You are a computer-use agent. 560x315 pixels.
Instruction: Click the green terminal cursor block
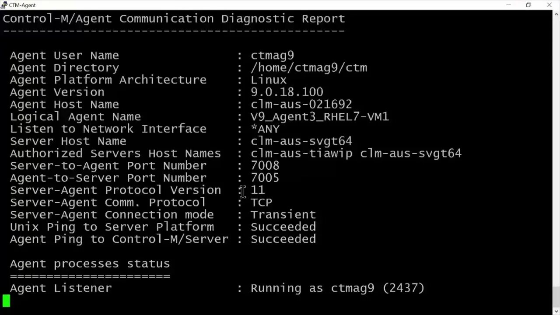pyautogui.click(x=6, y=301)
